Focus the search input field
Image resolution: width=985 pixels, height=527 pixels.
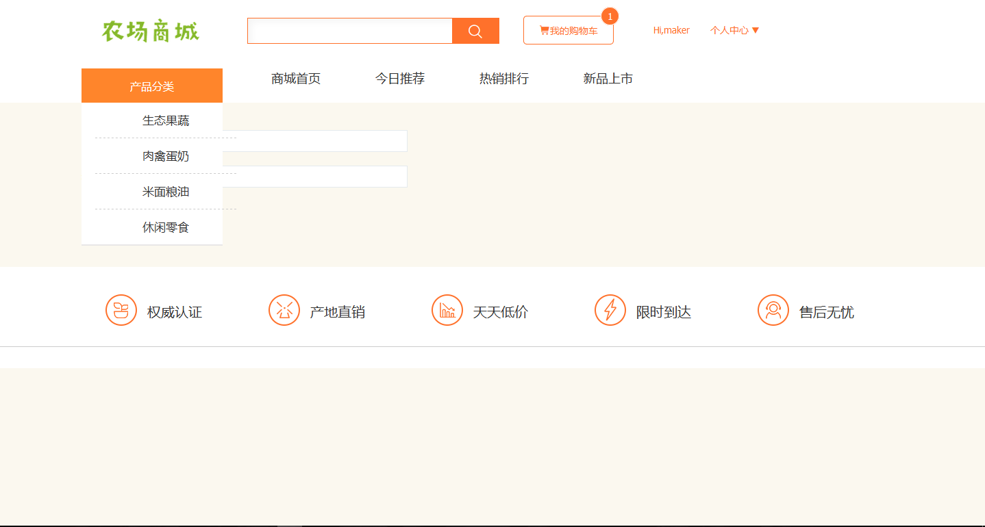tap(350, 31)
